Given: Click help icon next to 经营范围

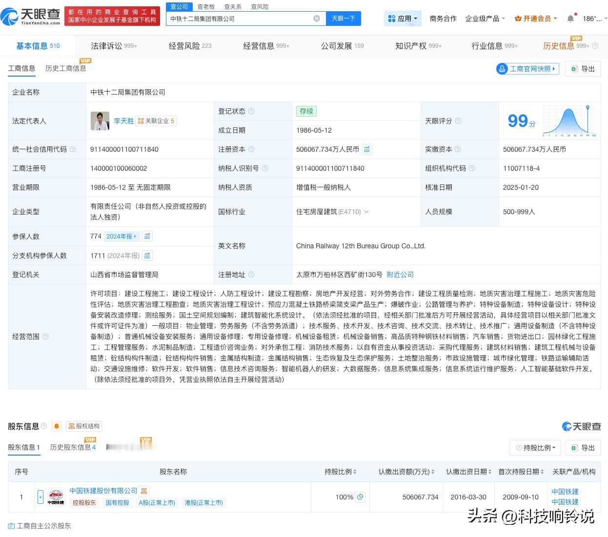Looking at the screenshot, I should click(x=45, y=337).
